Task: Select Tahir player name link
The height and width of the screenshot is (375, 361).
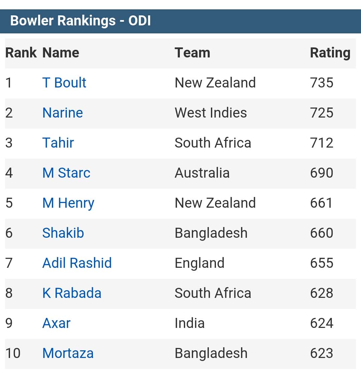Action: tap(58, 143)
